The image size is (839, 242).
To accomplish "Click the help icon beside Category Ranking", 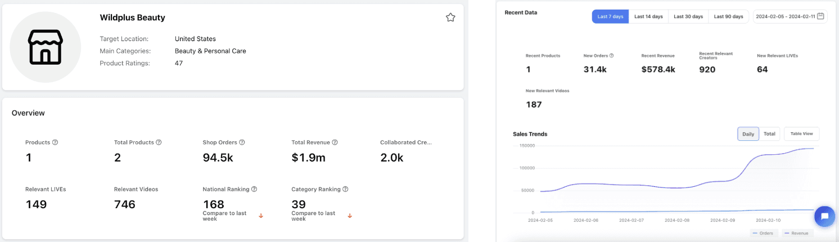I will point(345,189).
